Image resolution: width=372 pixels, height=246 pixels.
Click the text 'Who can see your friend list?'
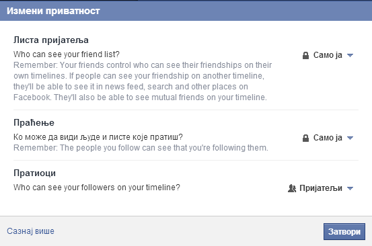click(x=67, y=54)
